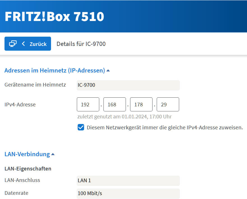Uncheck always assign same IPv4 address checkbox
This screenshot has width=247, height=199.
click(x=81, y=127)
